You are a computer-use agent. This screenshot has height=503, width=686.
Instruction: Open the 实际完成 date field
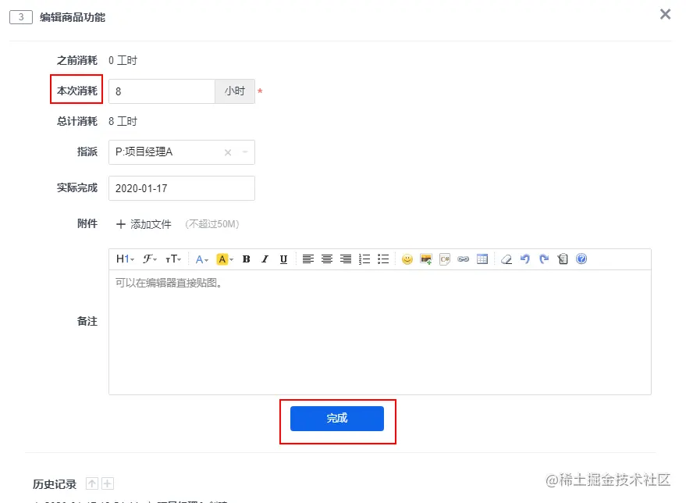[x=182, y=188]
